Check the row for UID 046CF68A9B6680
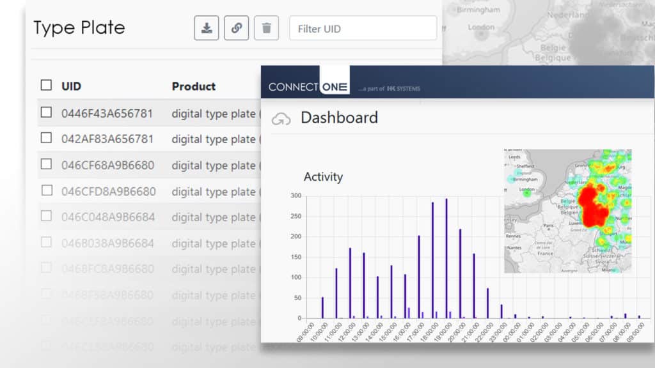 point(46,165)
